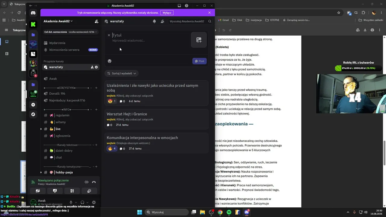
Task: Open notification bell for warsztaty channel
Action: [x=154, y=21]
